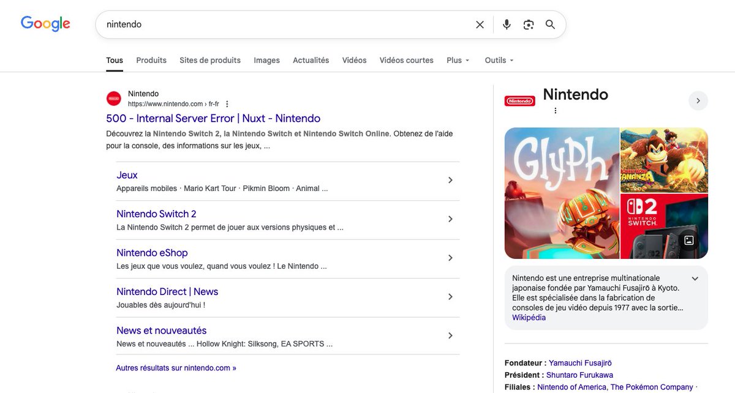Open The Pokémon Company link
This screenshot has height=393, width=735.
pyautogui.click(x=652, y=387)
